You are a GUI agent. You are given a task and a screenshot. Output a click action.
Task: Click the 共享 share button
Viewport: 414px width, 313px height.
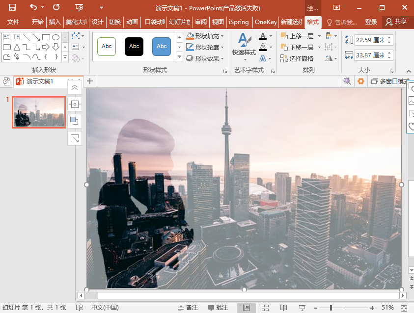coord(396,22)
